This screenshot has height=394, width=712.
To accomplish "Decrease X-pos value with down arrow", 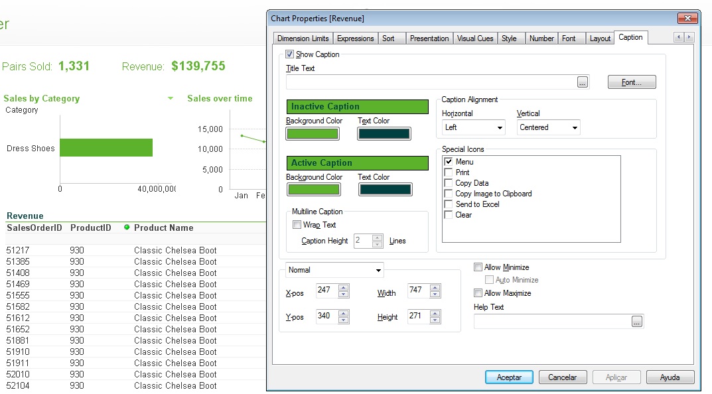I will 344,294.
